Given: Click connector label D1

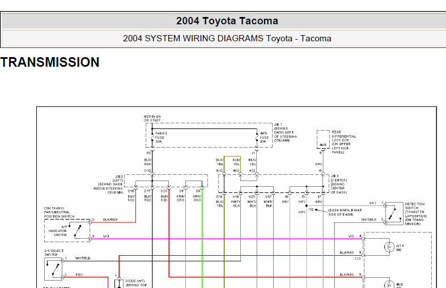Looking at the screenshot, I should pyautogui.click(x=181, y=191).
